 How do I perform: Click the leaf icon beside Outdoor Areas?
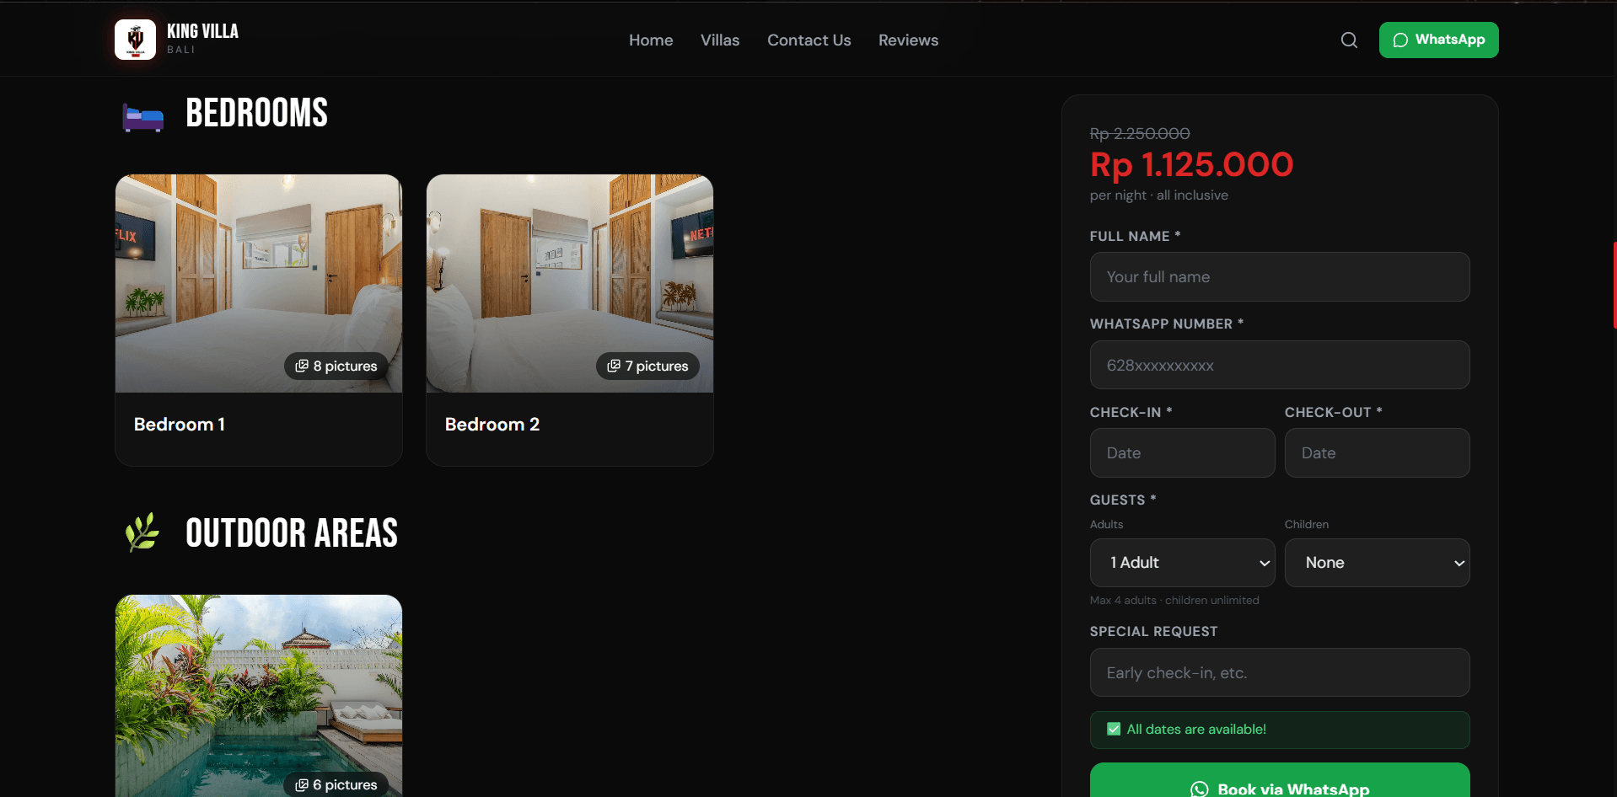point(142,532)
